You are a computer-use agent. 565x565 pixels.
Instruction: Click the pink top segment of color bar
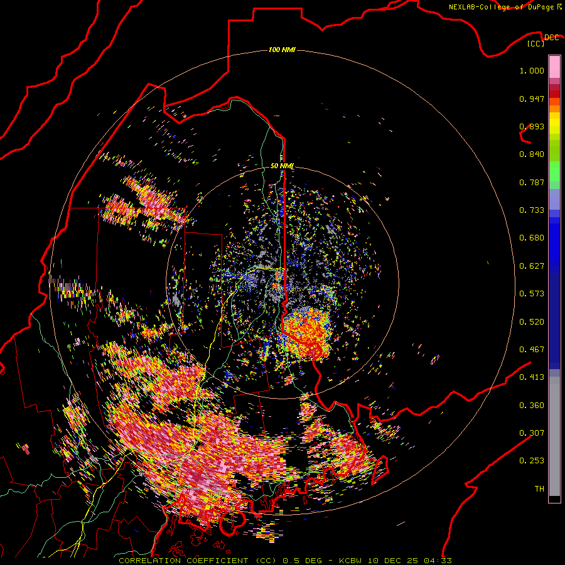pos(554,67)
